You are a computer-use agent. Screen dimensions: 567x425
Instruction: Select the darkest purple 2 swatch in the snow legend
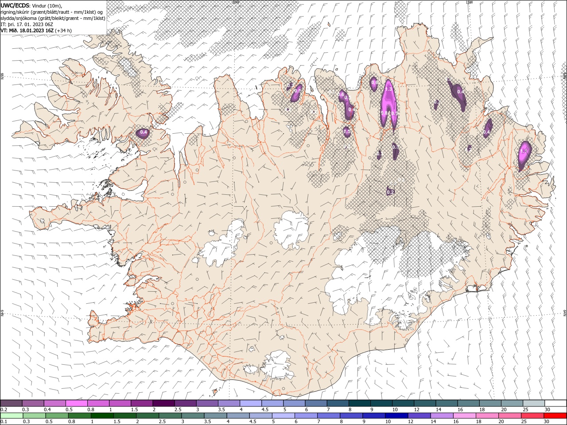coord(163,403)
